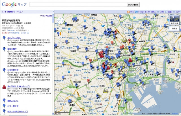The image size is (181, 116).
Task: Click the pin icon beside 築地本願寺
Action: pyautogui.click(x=4, y=49)
